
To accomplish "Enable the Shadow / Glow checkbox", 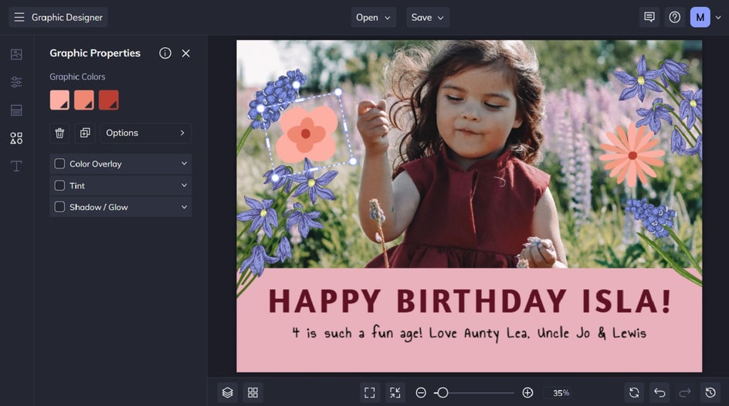I will (59, 207).
